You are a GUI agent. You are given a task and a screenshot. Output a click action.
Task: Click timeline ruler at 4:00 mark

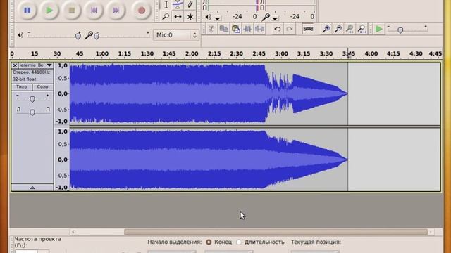tap(371, 53)
